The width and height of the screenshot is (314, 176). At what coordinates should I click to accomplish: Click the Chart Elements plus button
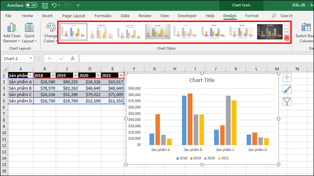pos(287,77)
